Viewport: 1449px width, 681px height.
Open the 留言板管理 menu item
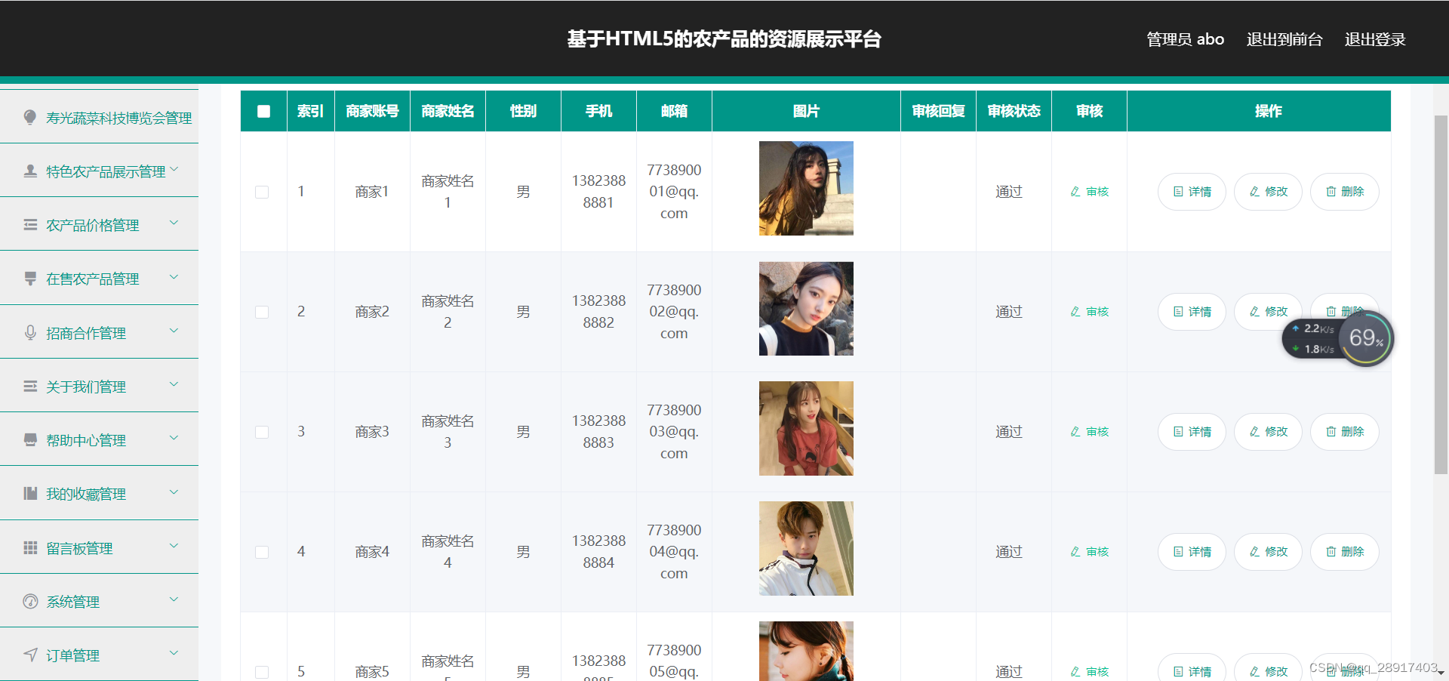coord(99,547)
